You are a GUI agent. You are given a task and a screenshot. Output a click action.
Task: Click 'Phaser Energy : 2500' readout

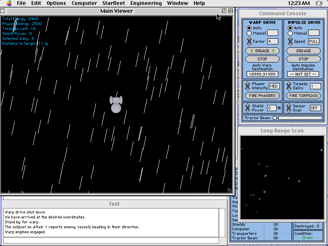click(x=22, y=24)
